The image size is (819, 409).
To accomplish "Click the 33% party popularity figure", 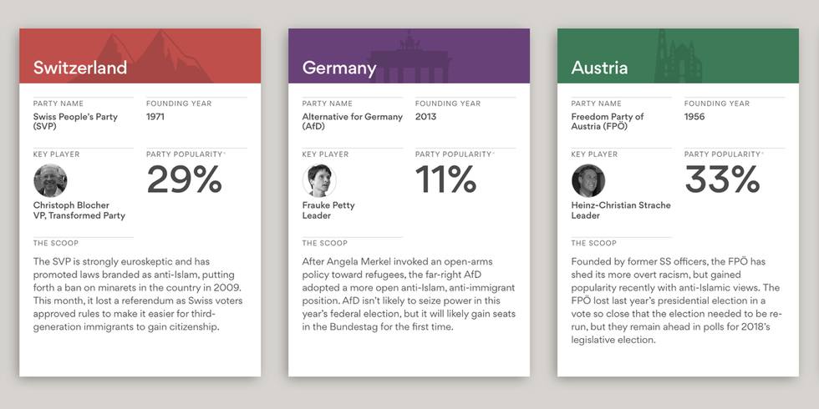I will 723,180.
